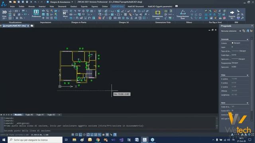Click the undo arrow in quick access toolbar
255x143 pixels.
point(35,2)
